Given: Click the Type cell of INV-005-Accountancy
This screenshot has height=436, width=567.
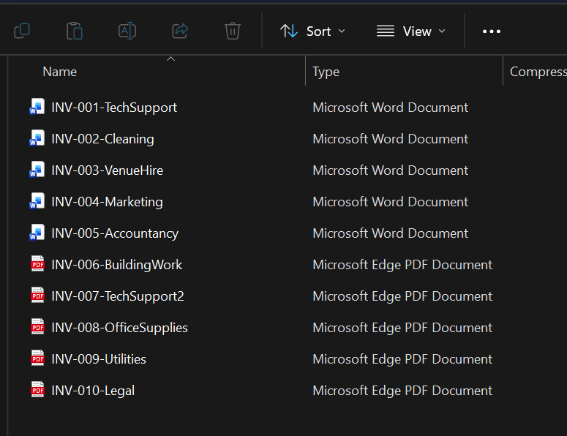Looking at the screenshot, I should click(x=390, y=233).
